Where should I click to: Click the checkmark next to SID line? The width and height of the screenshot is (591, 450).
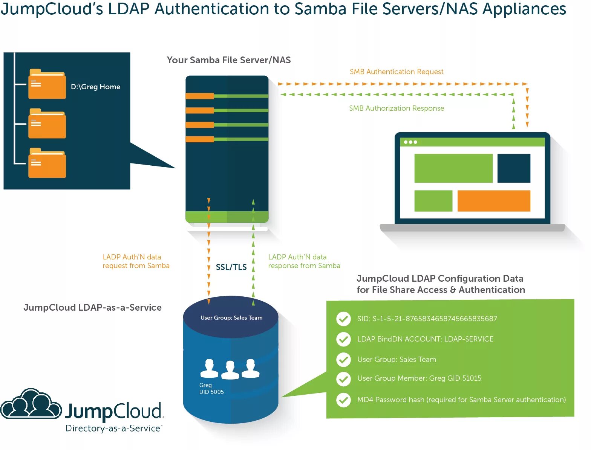click(x=343, y=319)
